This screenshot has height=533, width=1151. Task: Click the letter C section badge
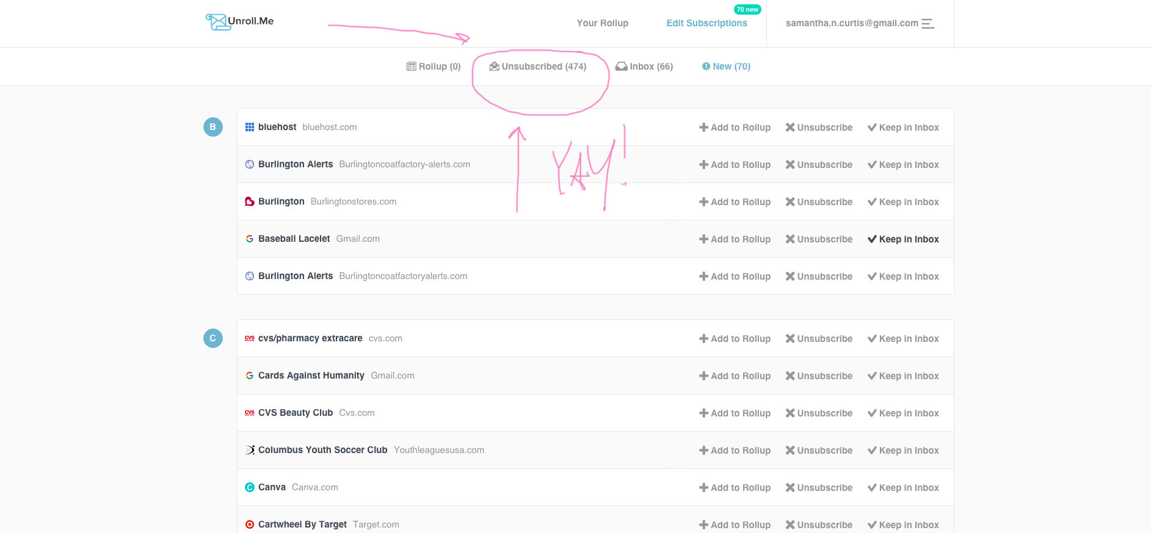[x=213, y=338]
